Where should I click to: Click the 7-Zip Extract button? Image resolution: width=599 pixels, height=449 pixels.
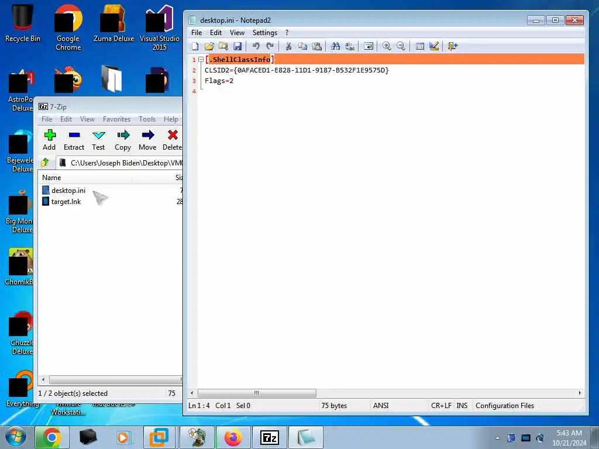pos(74,140)
